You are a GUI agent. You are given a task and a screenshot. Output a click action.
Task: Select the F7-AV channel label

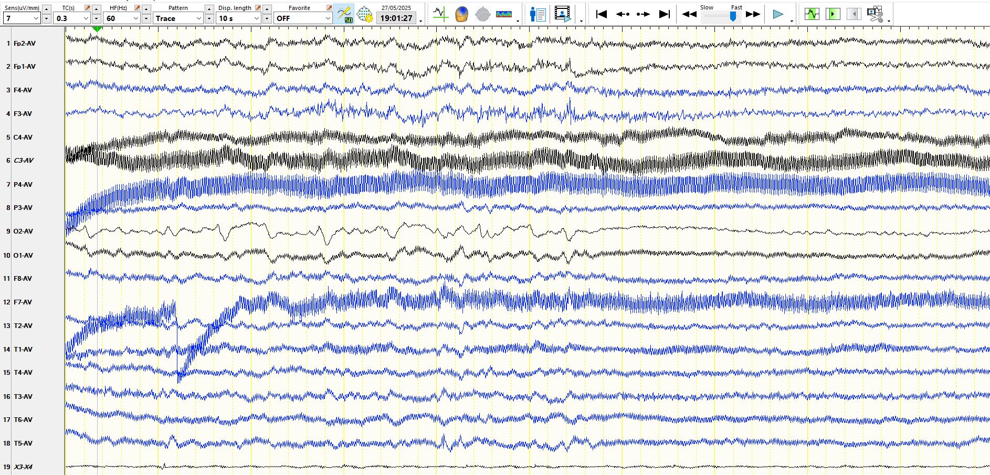click(23, 302)
